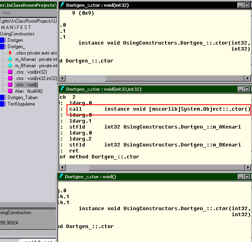The height and width of the screenshot is (242, 252).
Task: Click the pink .ctor : void(int32,int32) icon
Action: click(x=10, y=78)
